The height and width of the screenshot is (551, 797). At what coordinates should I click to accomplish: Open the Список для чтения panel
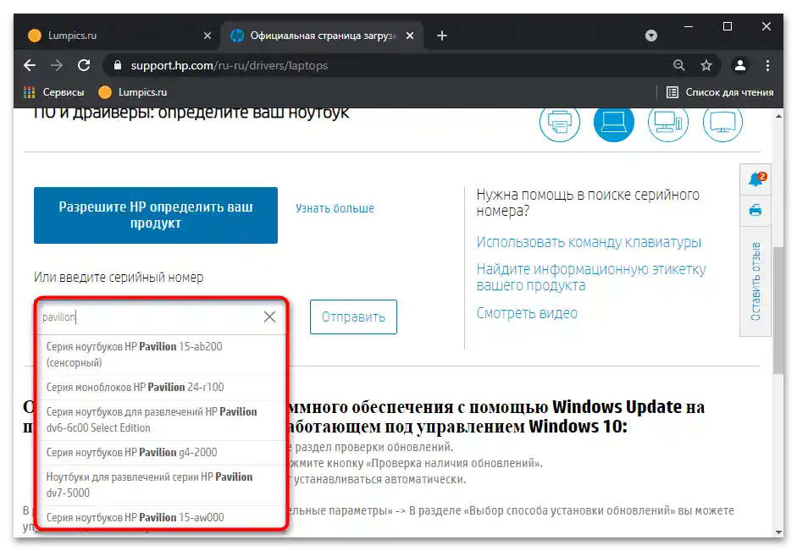720,92
